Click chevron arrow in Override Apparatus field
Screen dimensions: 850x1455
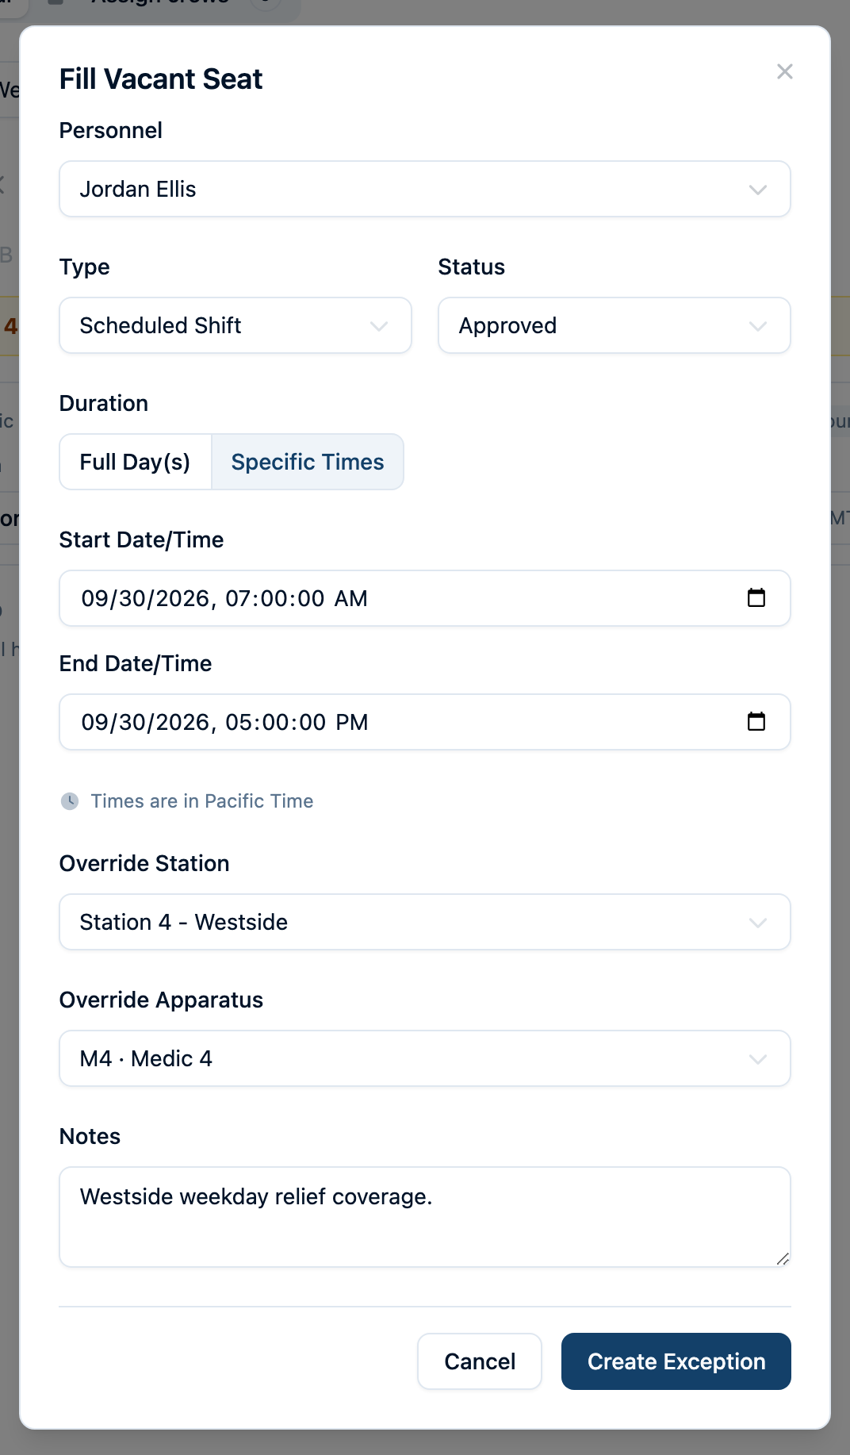point(758,1059)
